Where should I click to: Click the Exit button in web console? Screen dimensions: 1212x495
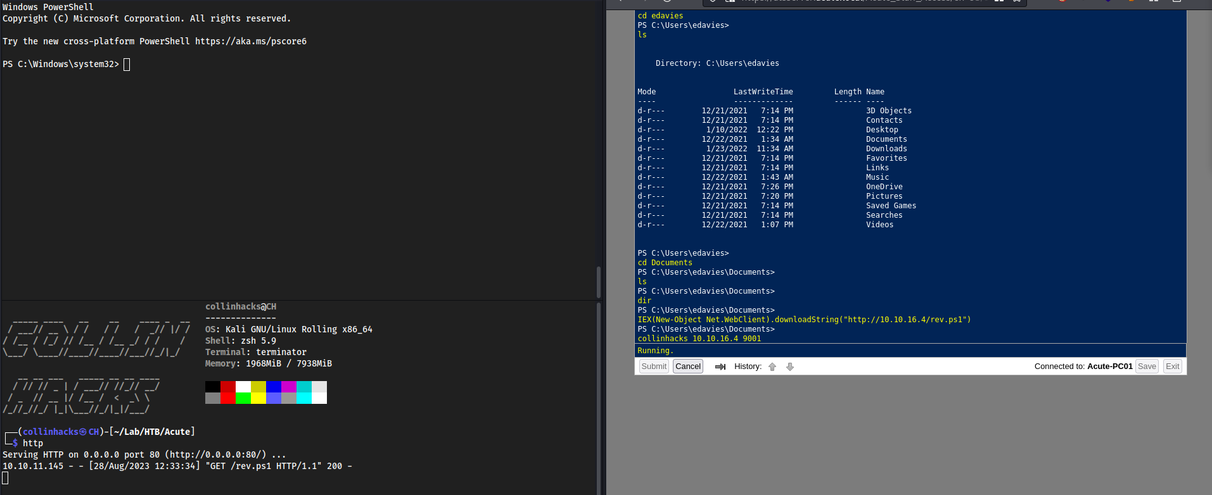click(x=1173, y=367)
